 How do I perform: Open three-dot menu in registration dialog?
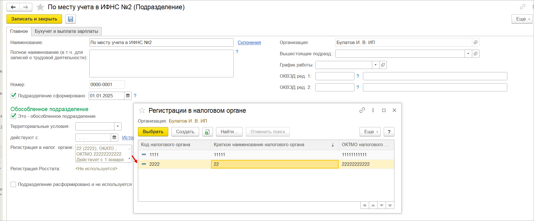tap(373, 110)
